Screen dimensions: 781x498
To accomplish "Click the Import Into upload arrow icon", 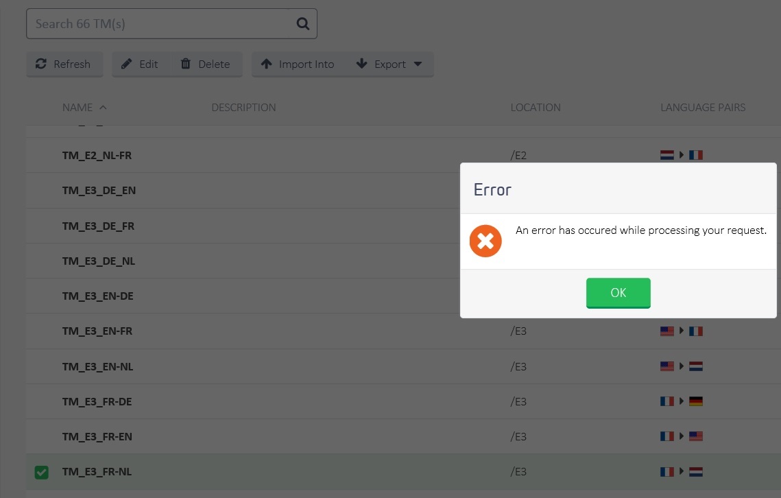I will (x=267, y=64).
